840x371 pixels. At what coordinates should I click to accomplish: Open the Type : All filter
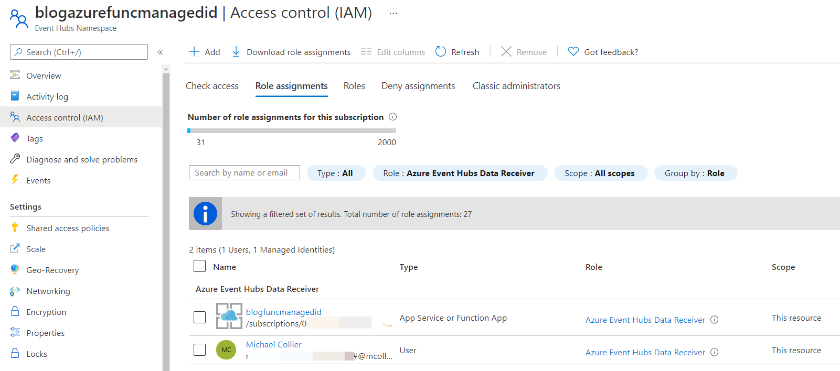pos(336,173)
